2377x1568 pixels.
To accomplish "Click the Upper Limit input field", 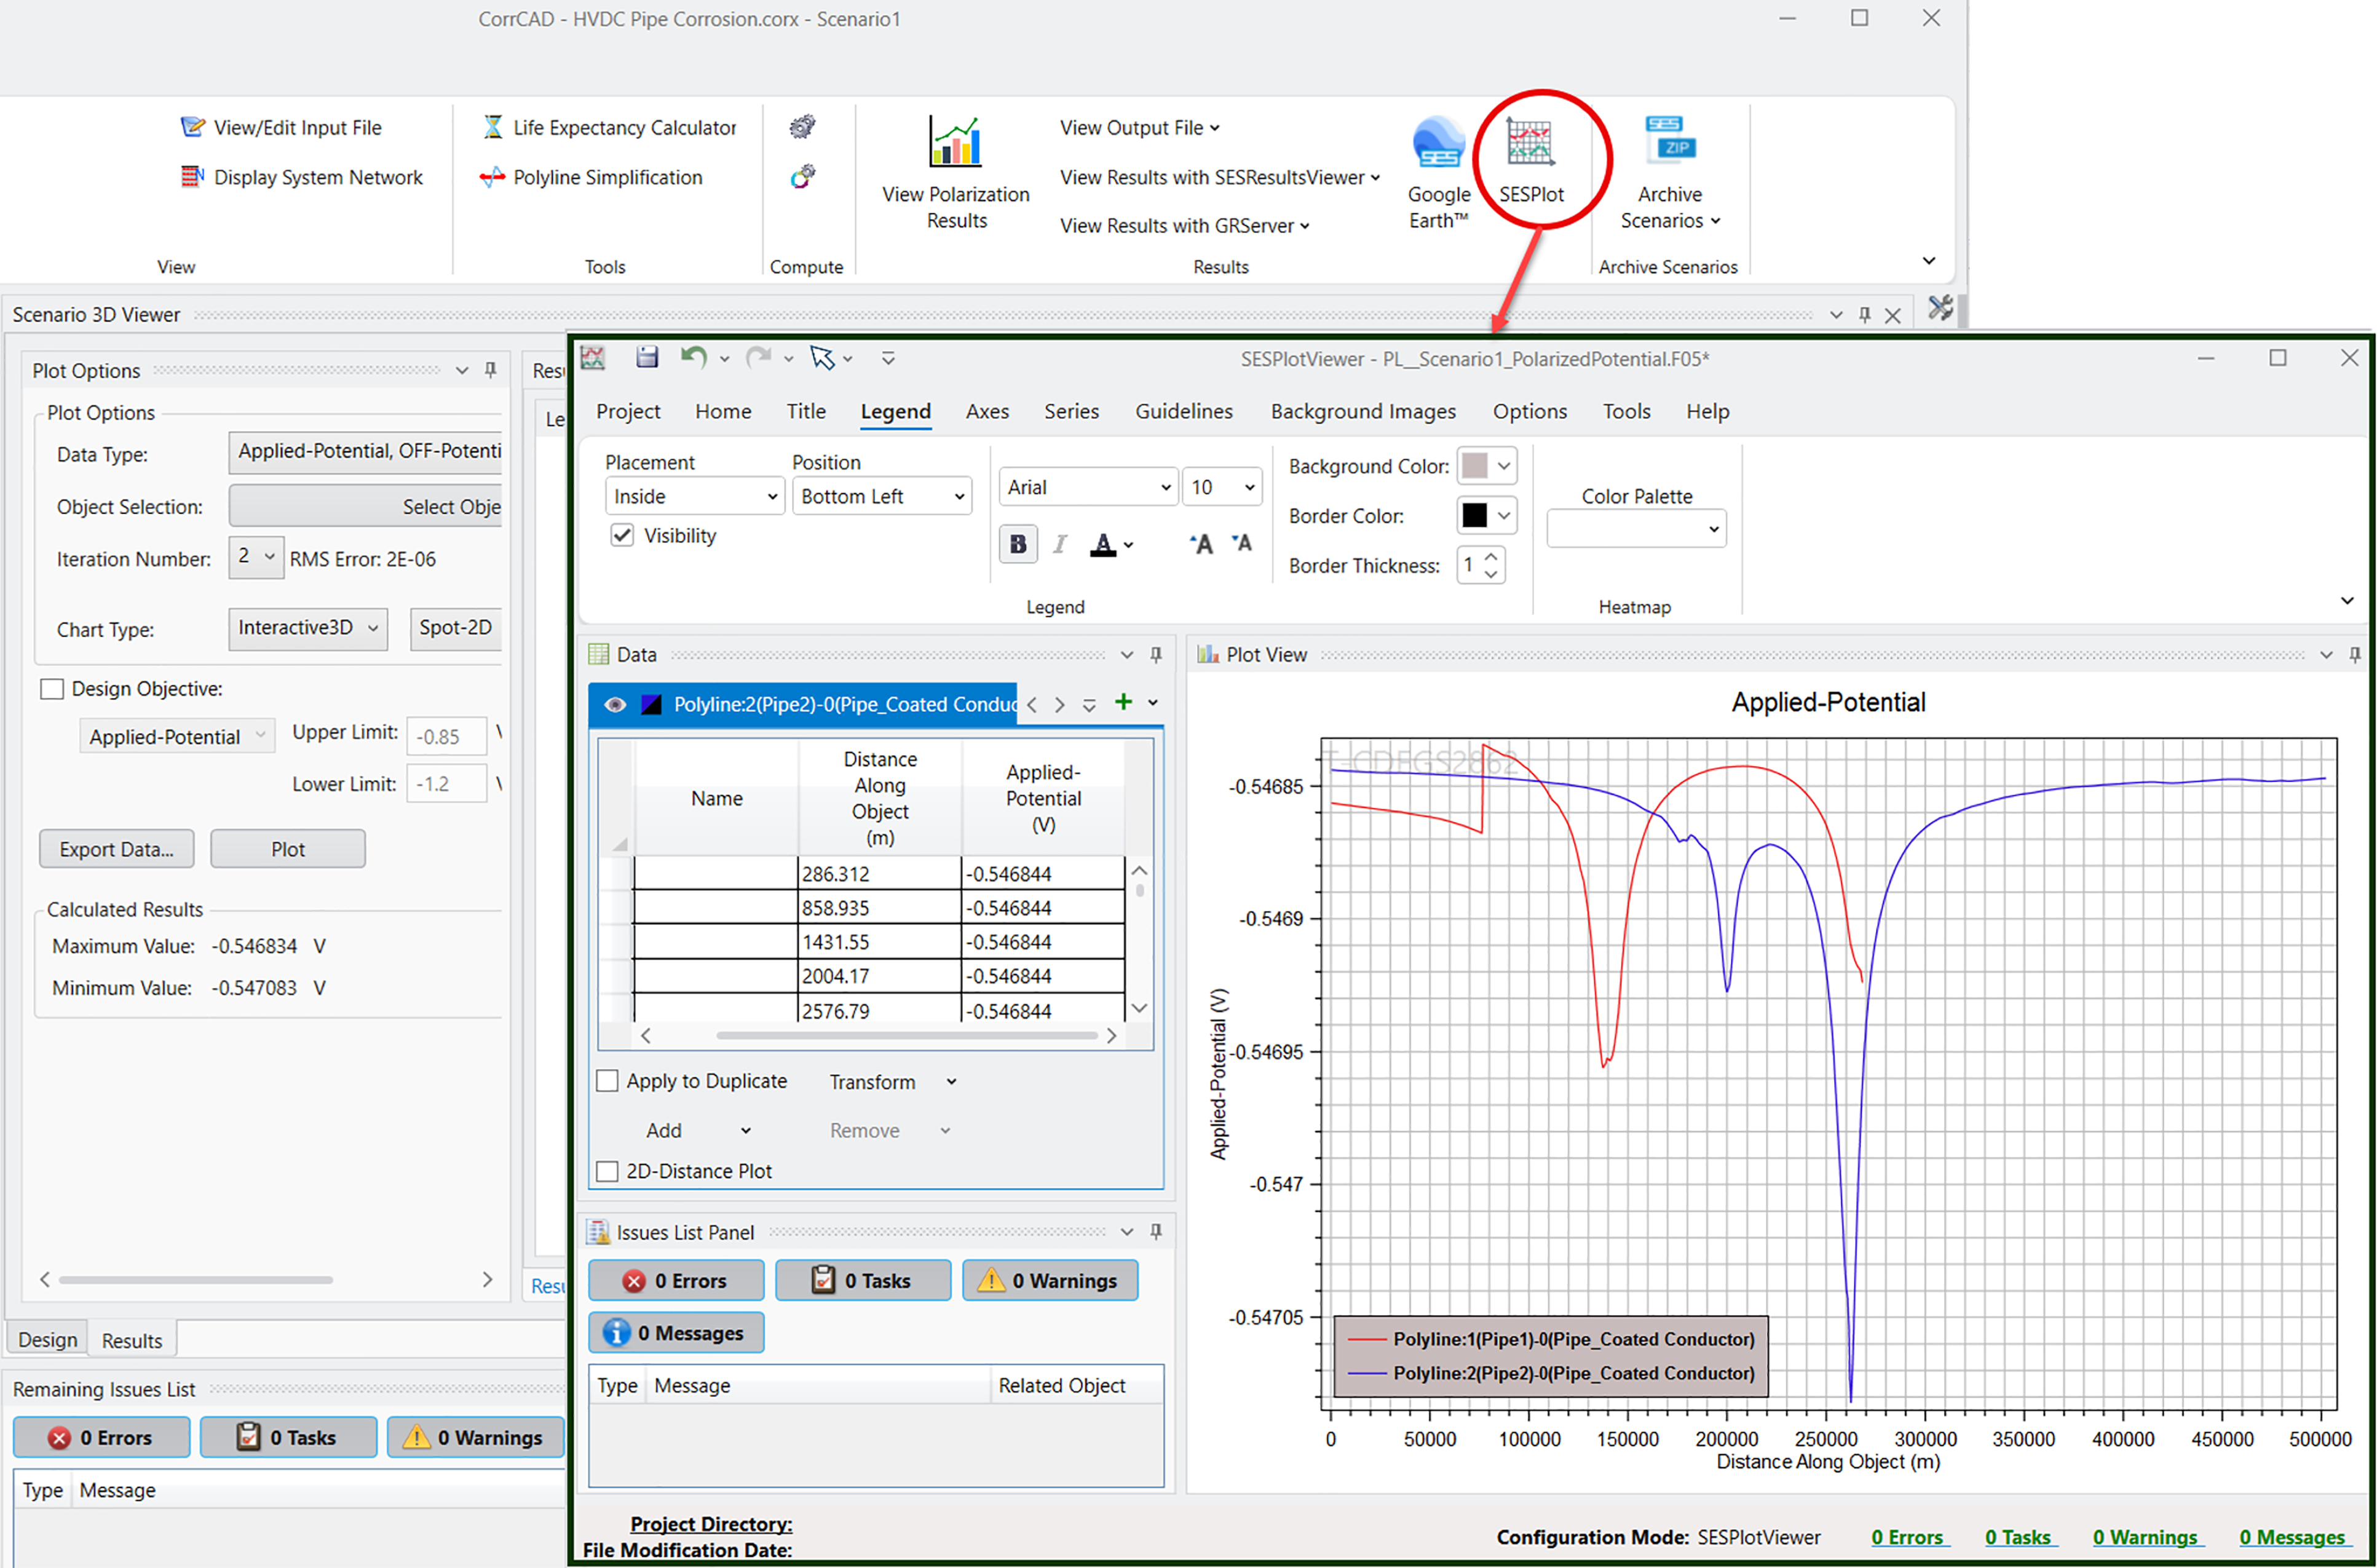I will [x=446, y=736].
